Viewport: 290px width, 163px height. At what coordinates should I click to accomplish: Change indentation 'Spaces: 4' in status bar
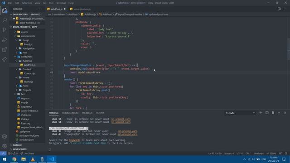coord(229,153)
